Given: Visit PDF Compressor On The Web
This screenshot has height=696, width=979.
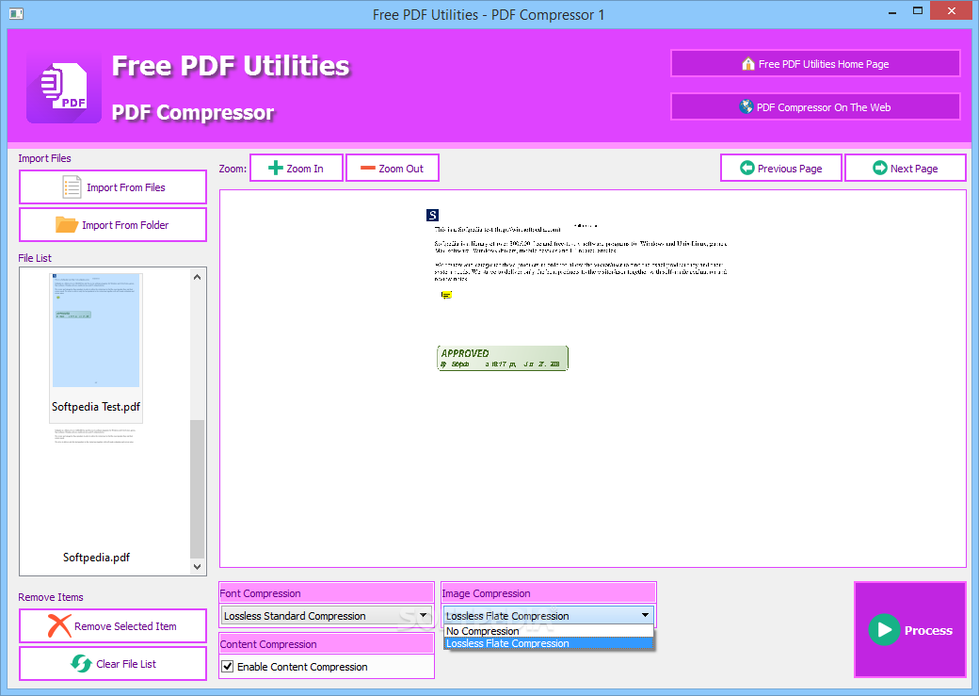Looking at the screenshot, I should click(814, 106).
